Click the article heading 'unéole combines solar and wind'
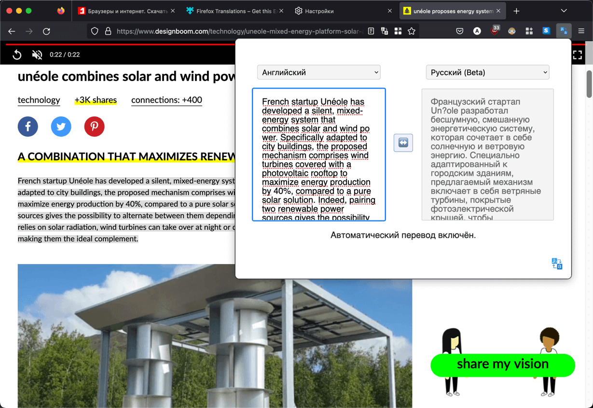 pyautogui.click(x=126, y=76)
